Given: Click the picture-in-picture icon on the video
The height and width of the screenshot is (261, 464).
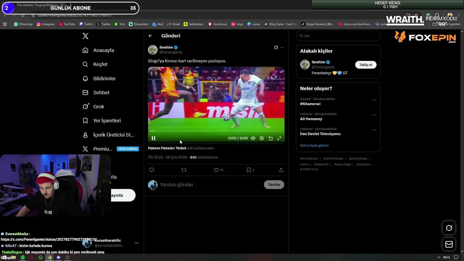Looking at the screenshot, I should pyautogui.click(x=270, y=138).
